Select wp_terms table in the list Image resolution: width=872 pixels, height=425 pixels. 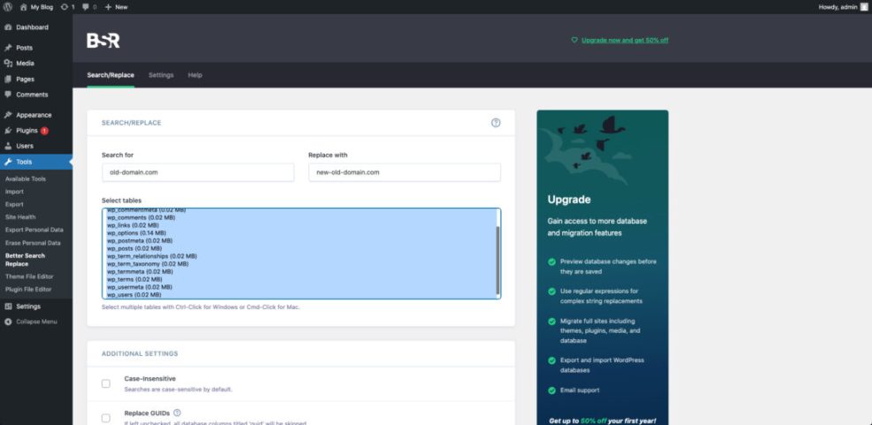[300, 280]
